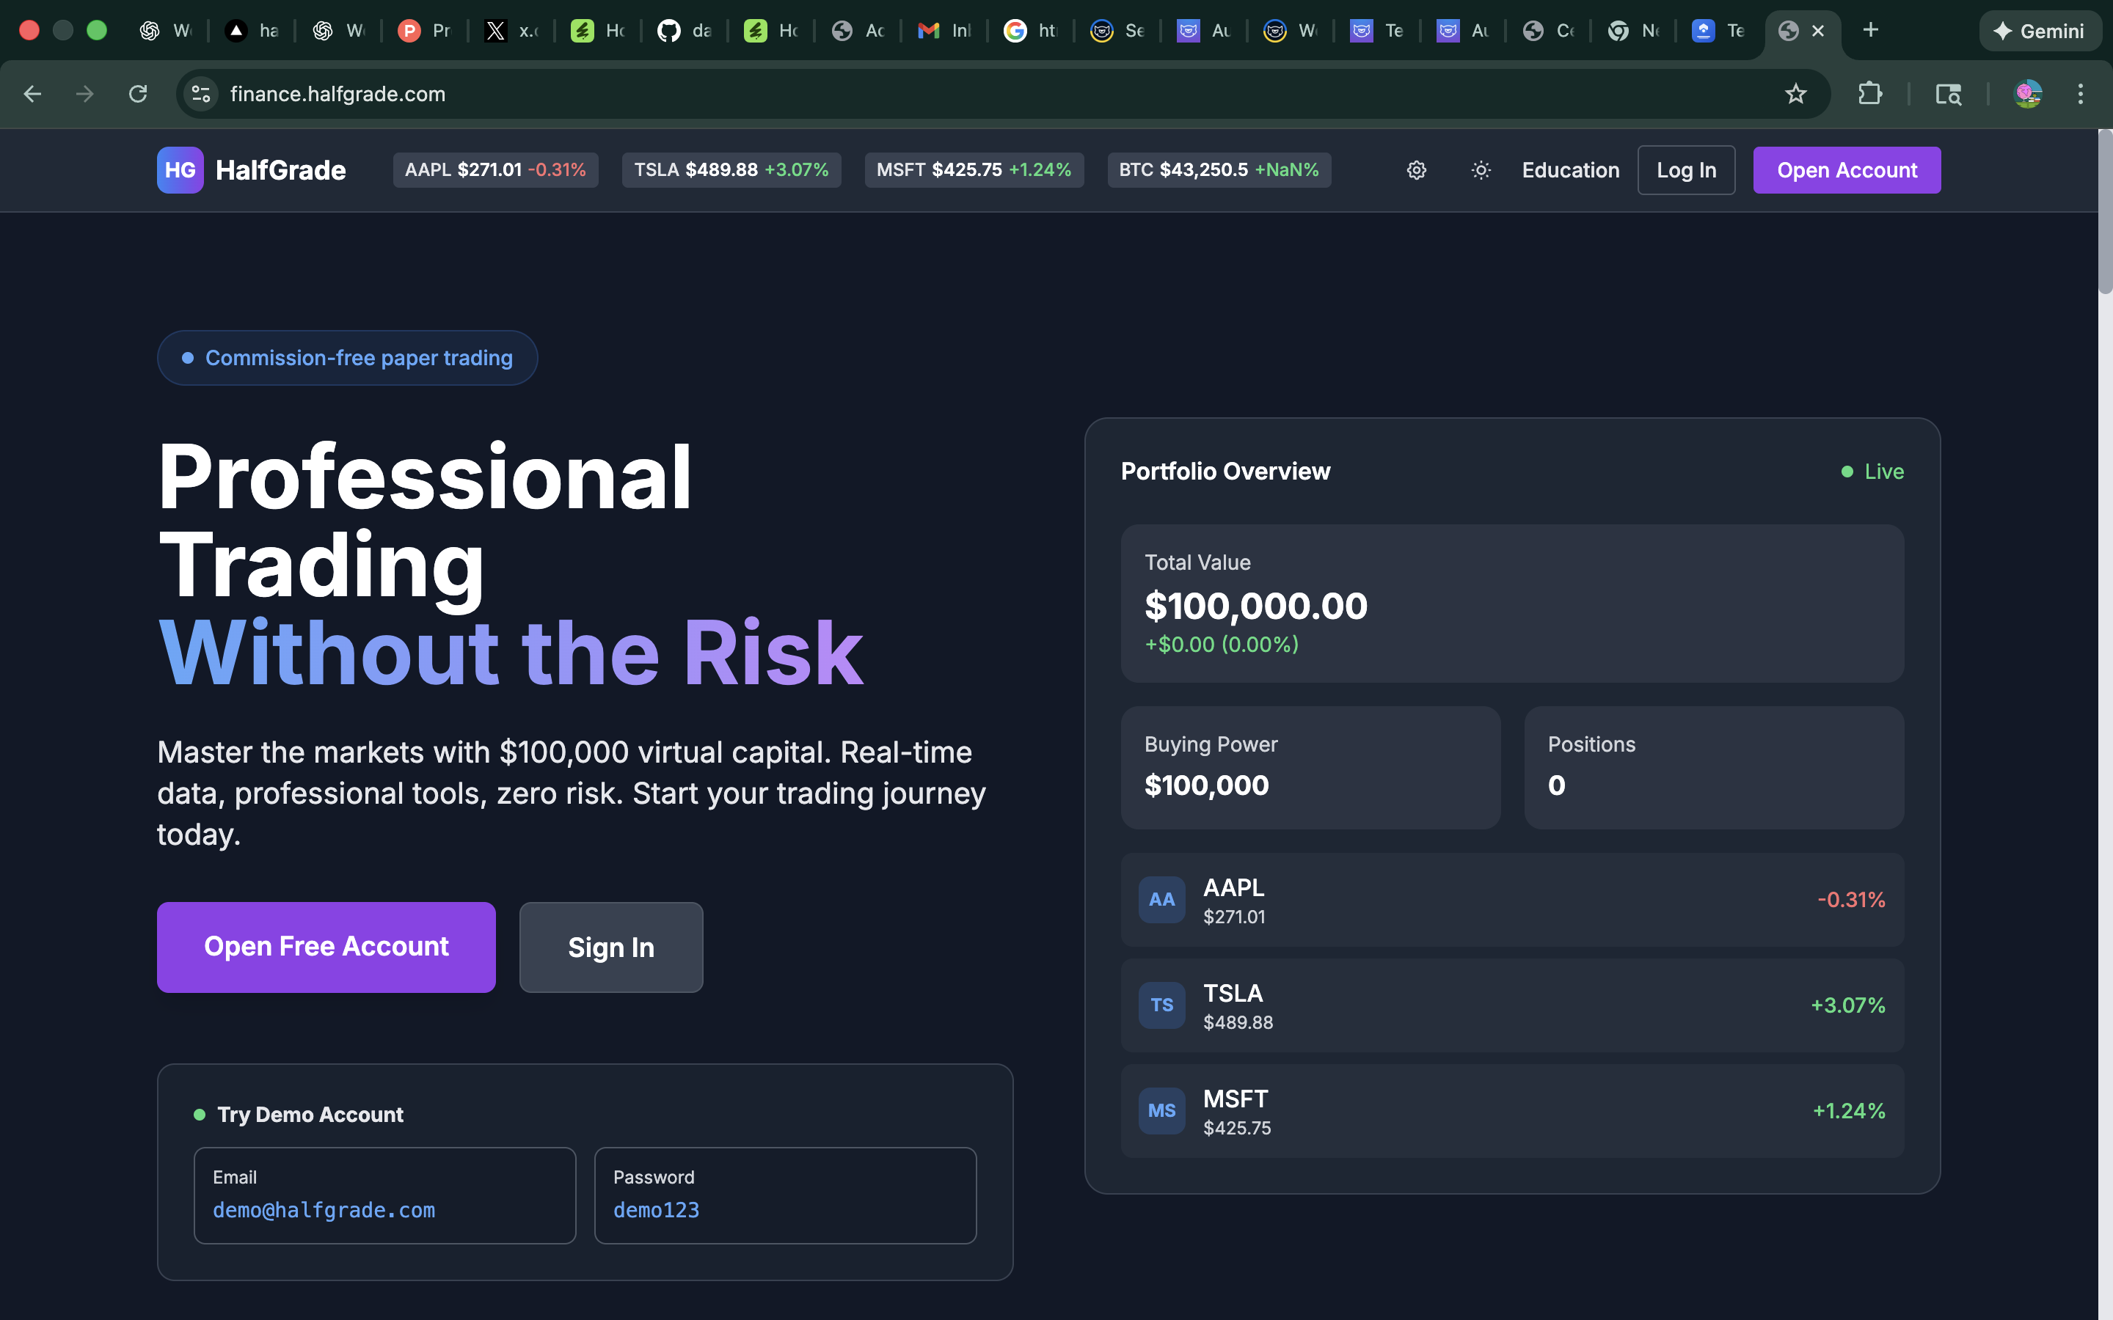The height and width of the screenshot is (1320, 2113).
Task: Navigate back using the back arrow
Action: [32, 93]
